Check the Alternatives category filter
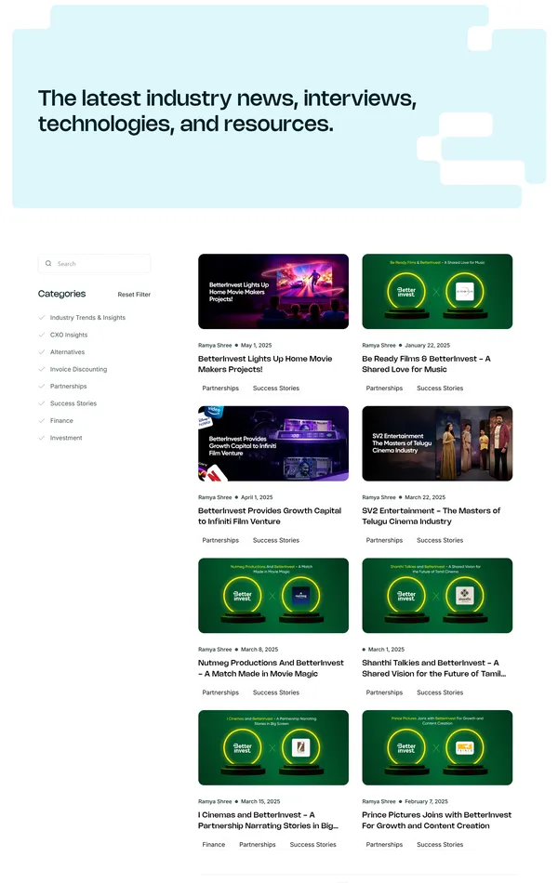The width and height of the screenshot is (558, 883). tap(42, 352)
